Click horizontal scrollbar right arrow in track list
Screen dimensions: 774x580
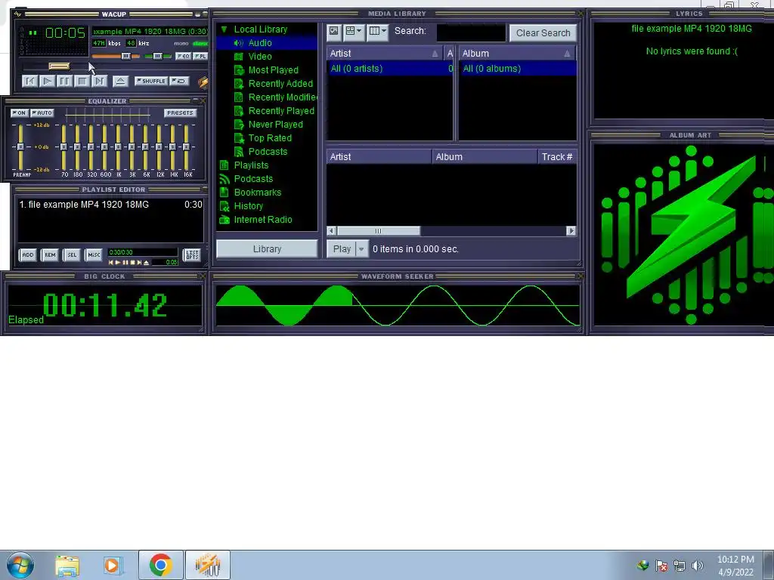pyautogui.click(x=571, y=231)
